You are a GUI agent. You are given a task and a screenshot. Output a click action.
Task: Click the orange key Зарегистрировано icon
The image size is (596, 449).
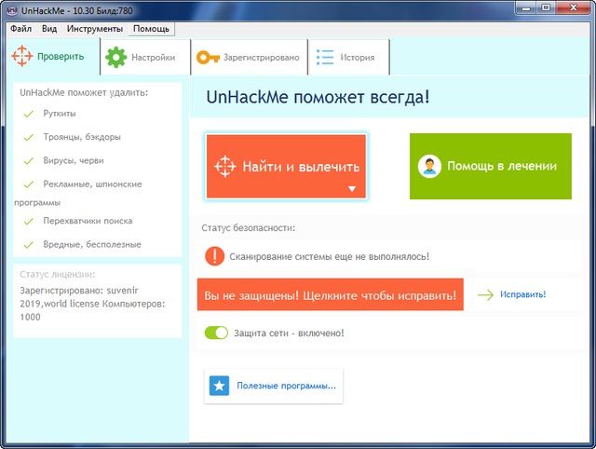coord(208,58)
